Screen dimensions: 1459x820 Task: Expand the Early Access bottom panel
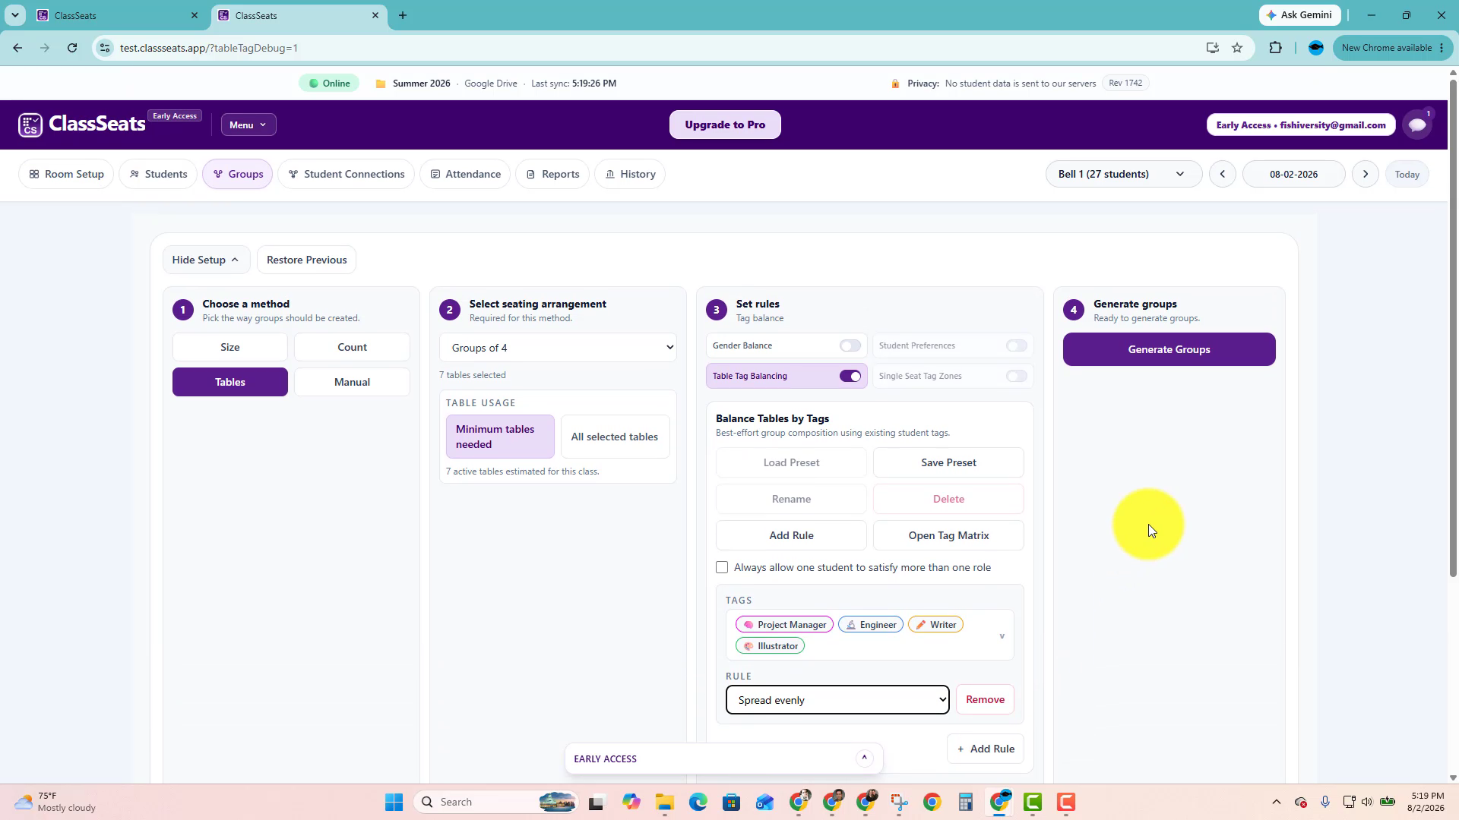click(864, 758)
